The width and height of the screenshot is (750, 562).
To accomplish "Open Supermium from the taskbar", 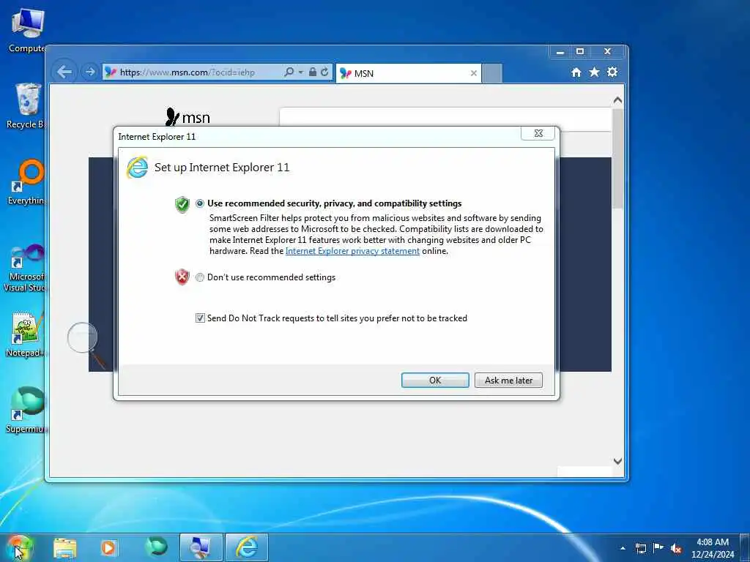I will (157, 547).
